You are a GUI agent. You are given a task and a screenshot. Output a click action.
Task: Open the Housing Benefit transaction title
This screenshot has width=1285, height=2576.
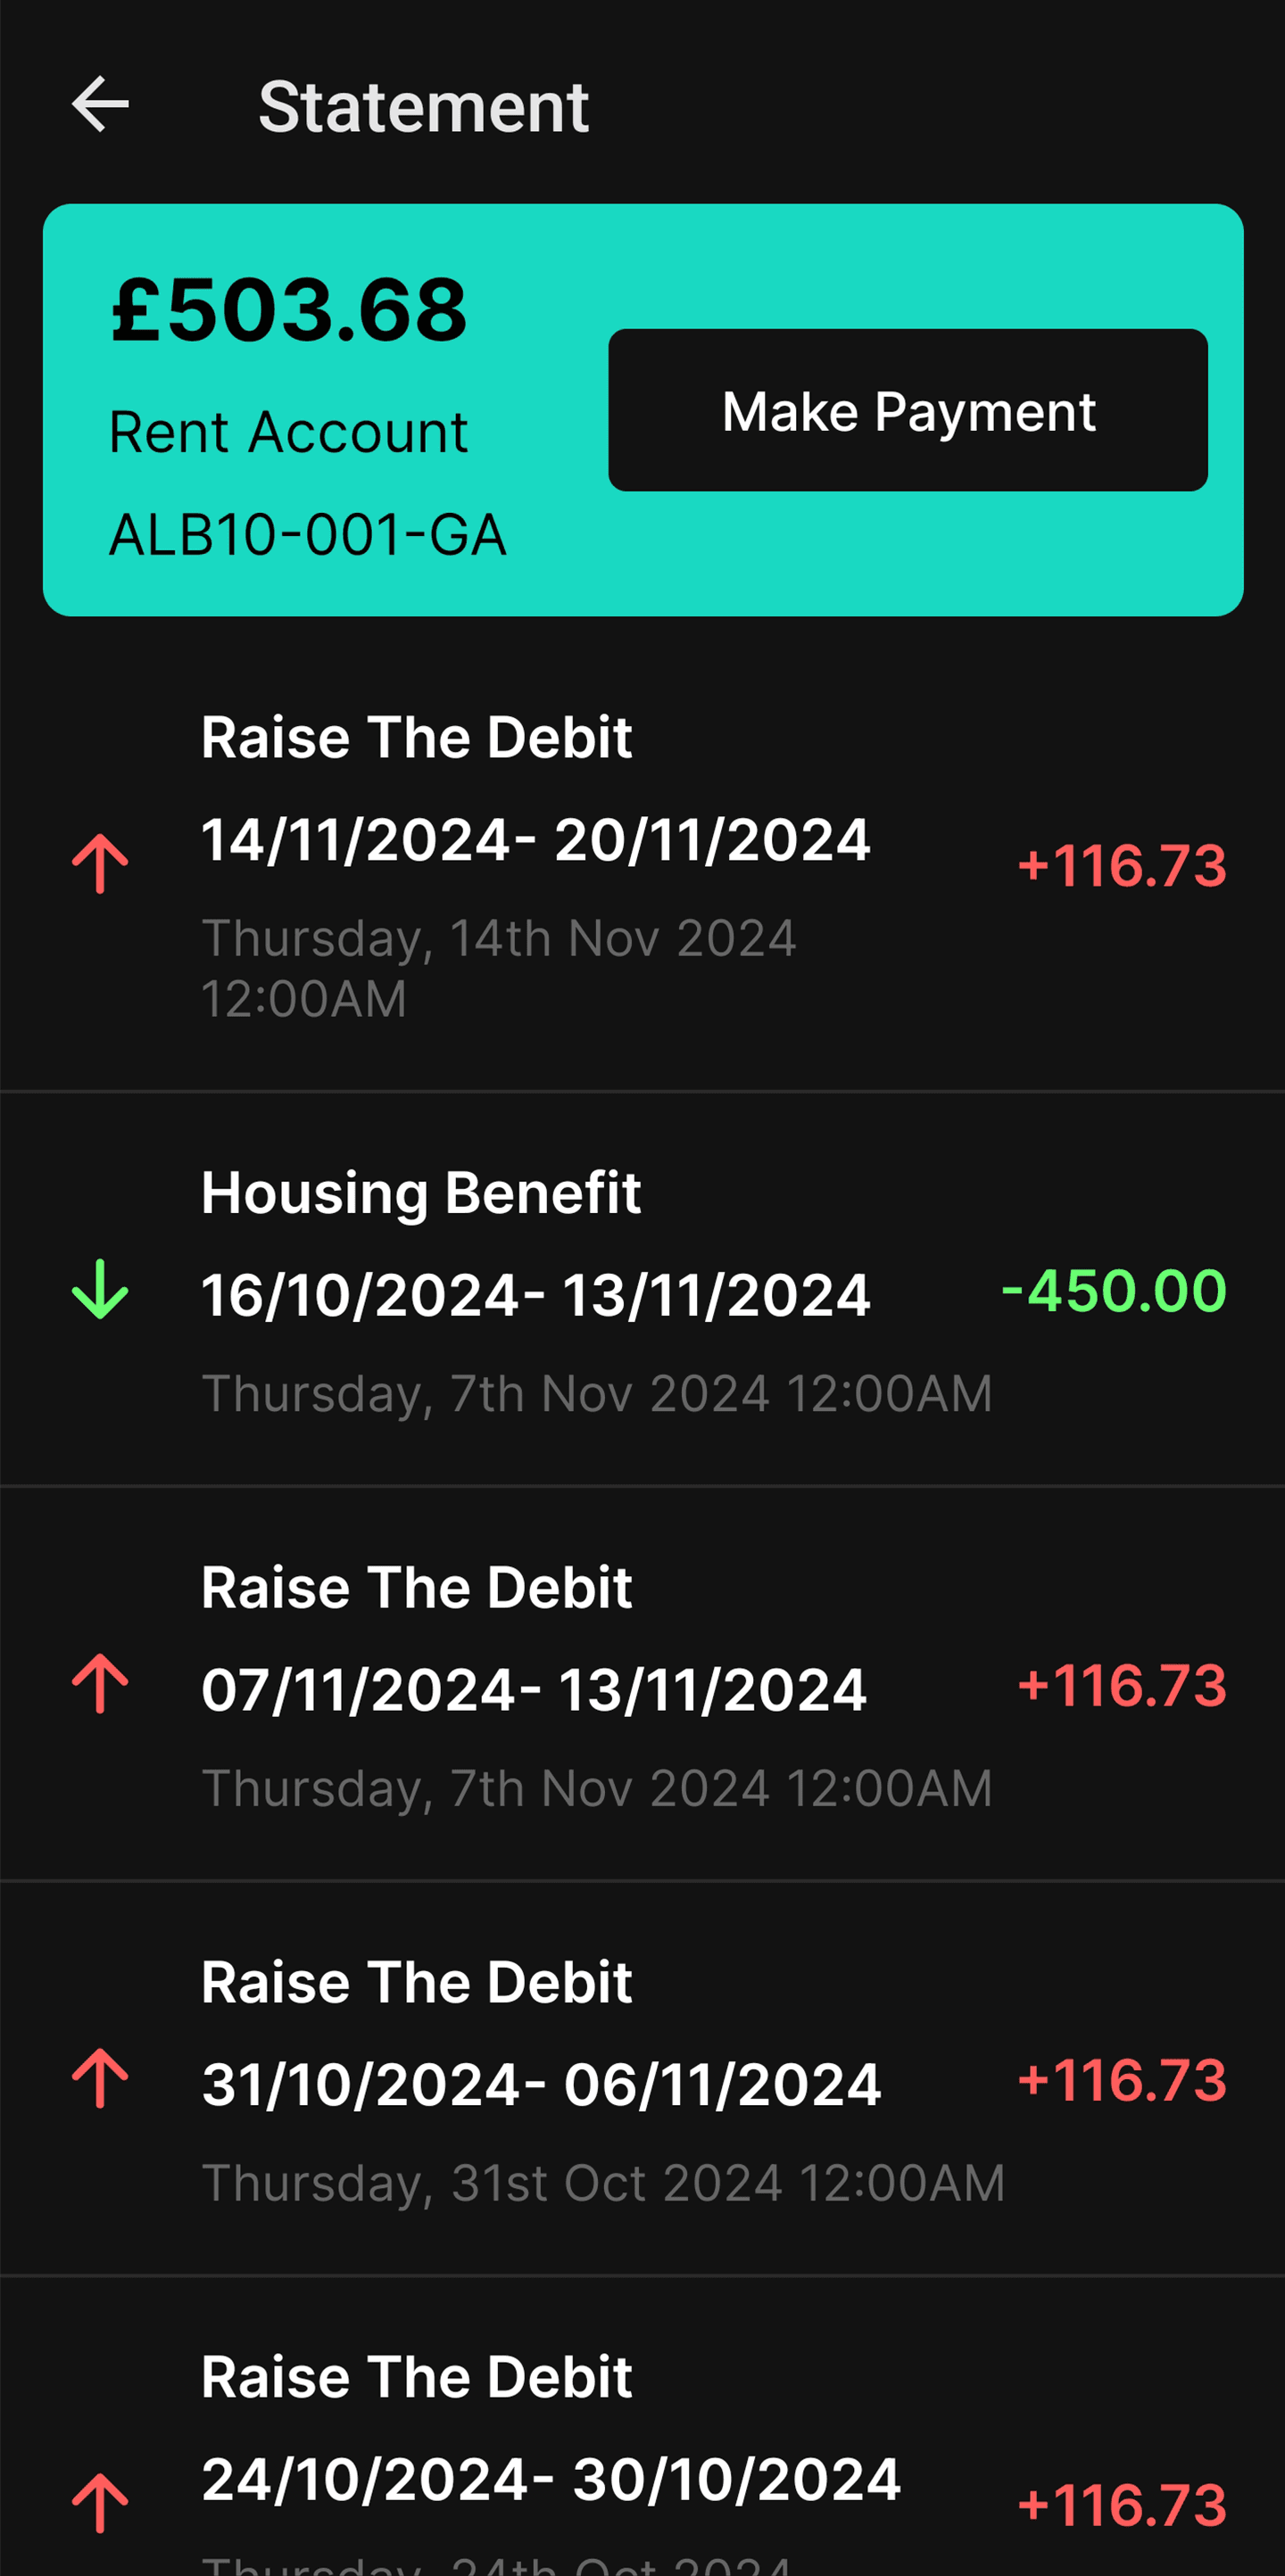[x=420, y=1193]
